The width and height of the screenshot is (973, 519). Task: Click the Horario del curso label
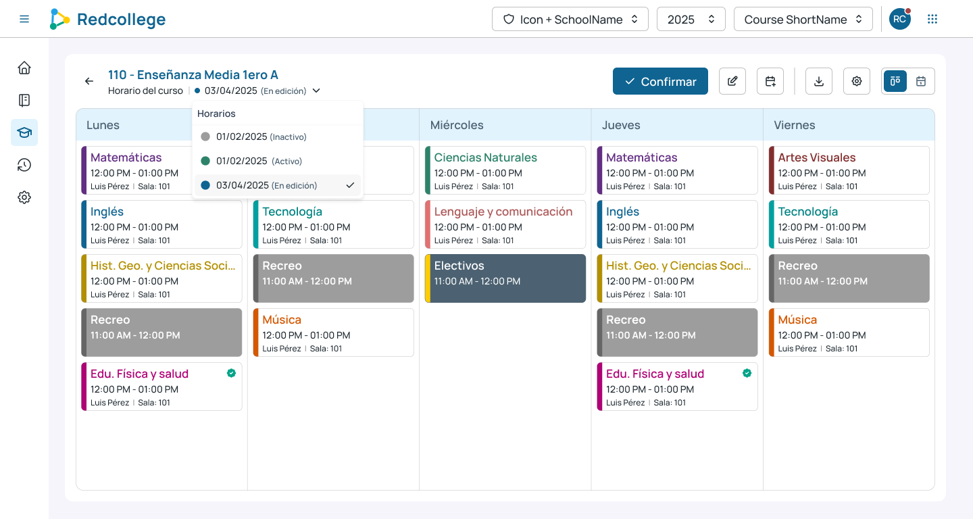[x=145, y=91]
